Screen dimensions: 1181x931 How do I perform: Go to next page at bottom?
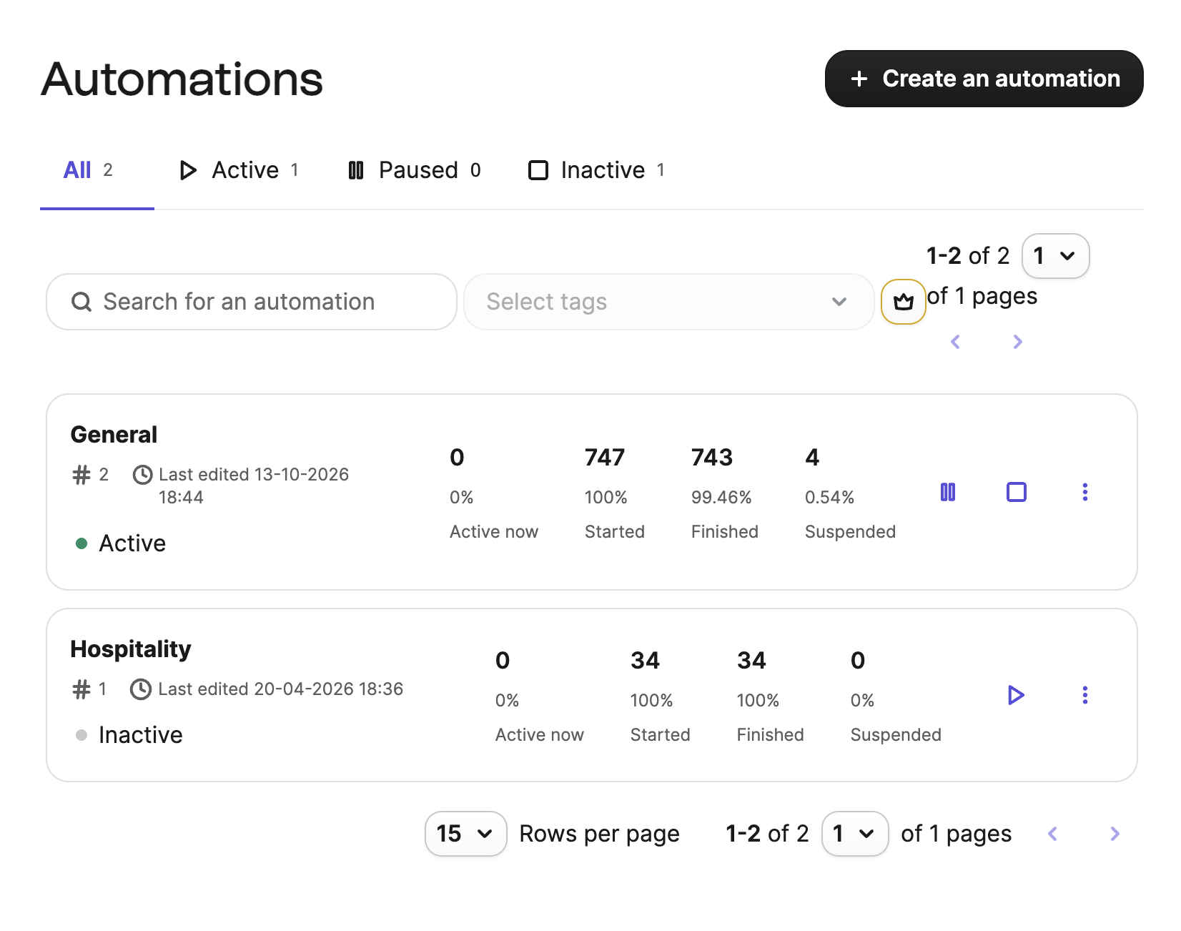[1115, 834]
